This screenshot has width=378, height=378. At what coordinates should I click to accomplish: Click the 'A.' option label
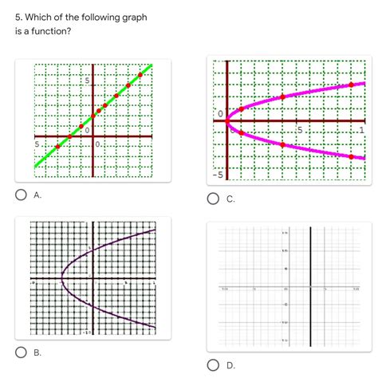coord(37,195)
